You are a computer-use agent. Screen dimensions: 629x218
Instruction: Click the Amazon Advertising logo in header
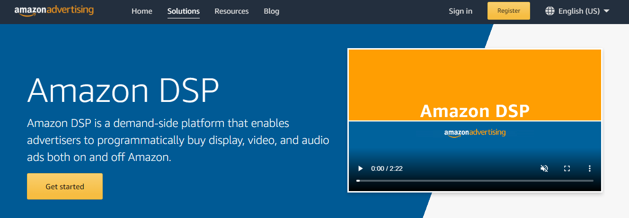click(x=54, y=11)
